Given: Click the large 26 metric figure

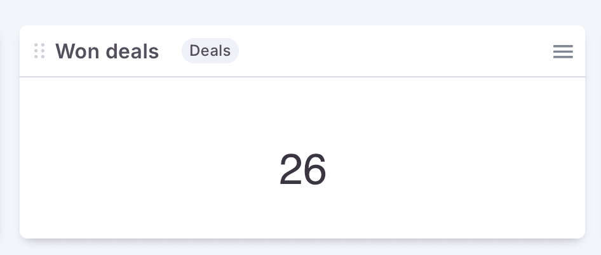Looking at the screenshot, I should (x=302, y=169).
